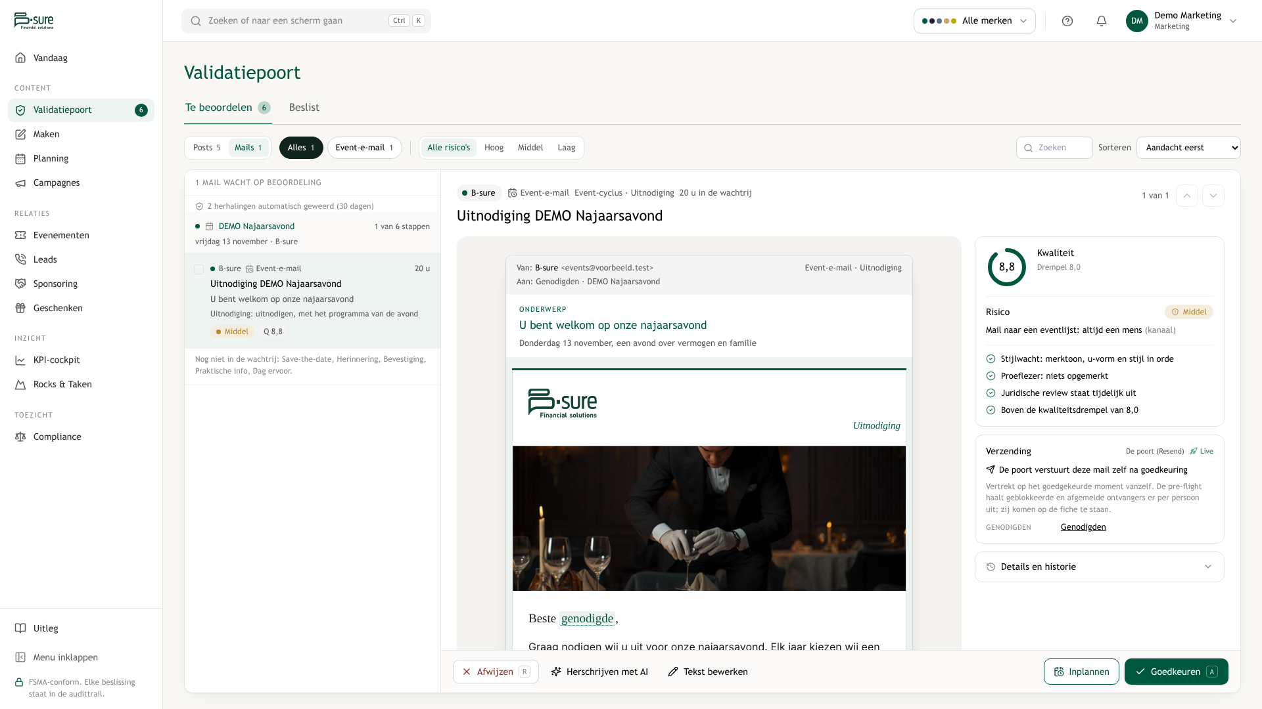
Task: Open the DEMO Najaarsavond event link
Action: coord(256,226)
